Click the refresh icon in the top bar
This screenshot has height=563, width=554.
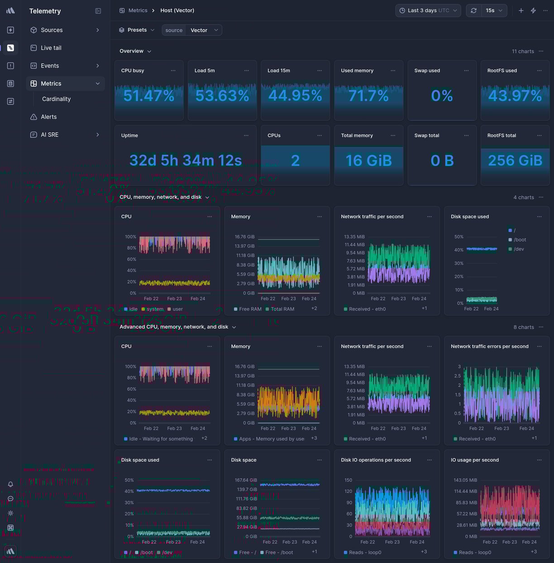473,10
